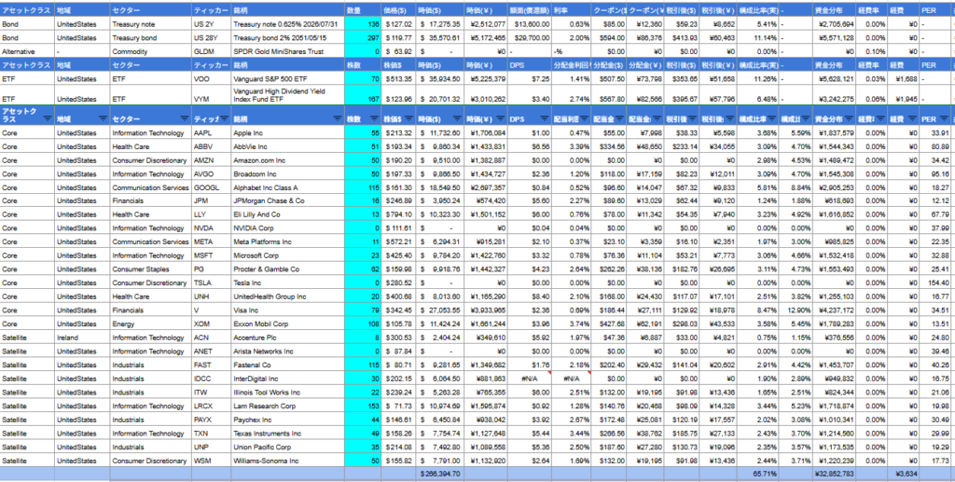Click the US 28Y ticker cell
Screen dimensions: 955x482
coord(212,37)
